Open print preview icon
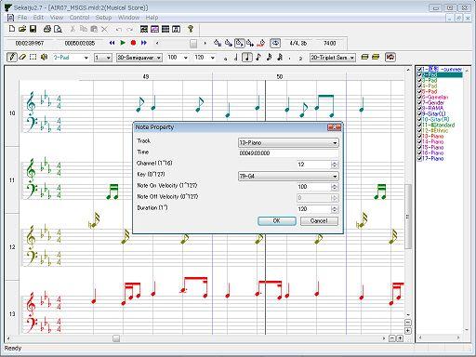This screenshot has width=476, height=357. pyautogui.click(x=58, y=29)
